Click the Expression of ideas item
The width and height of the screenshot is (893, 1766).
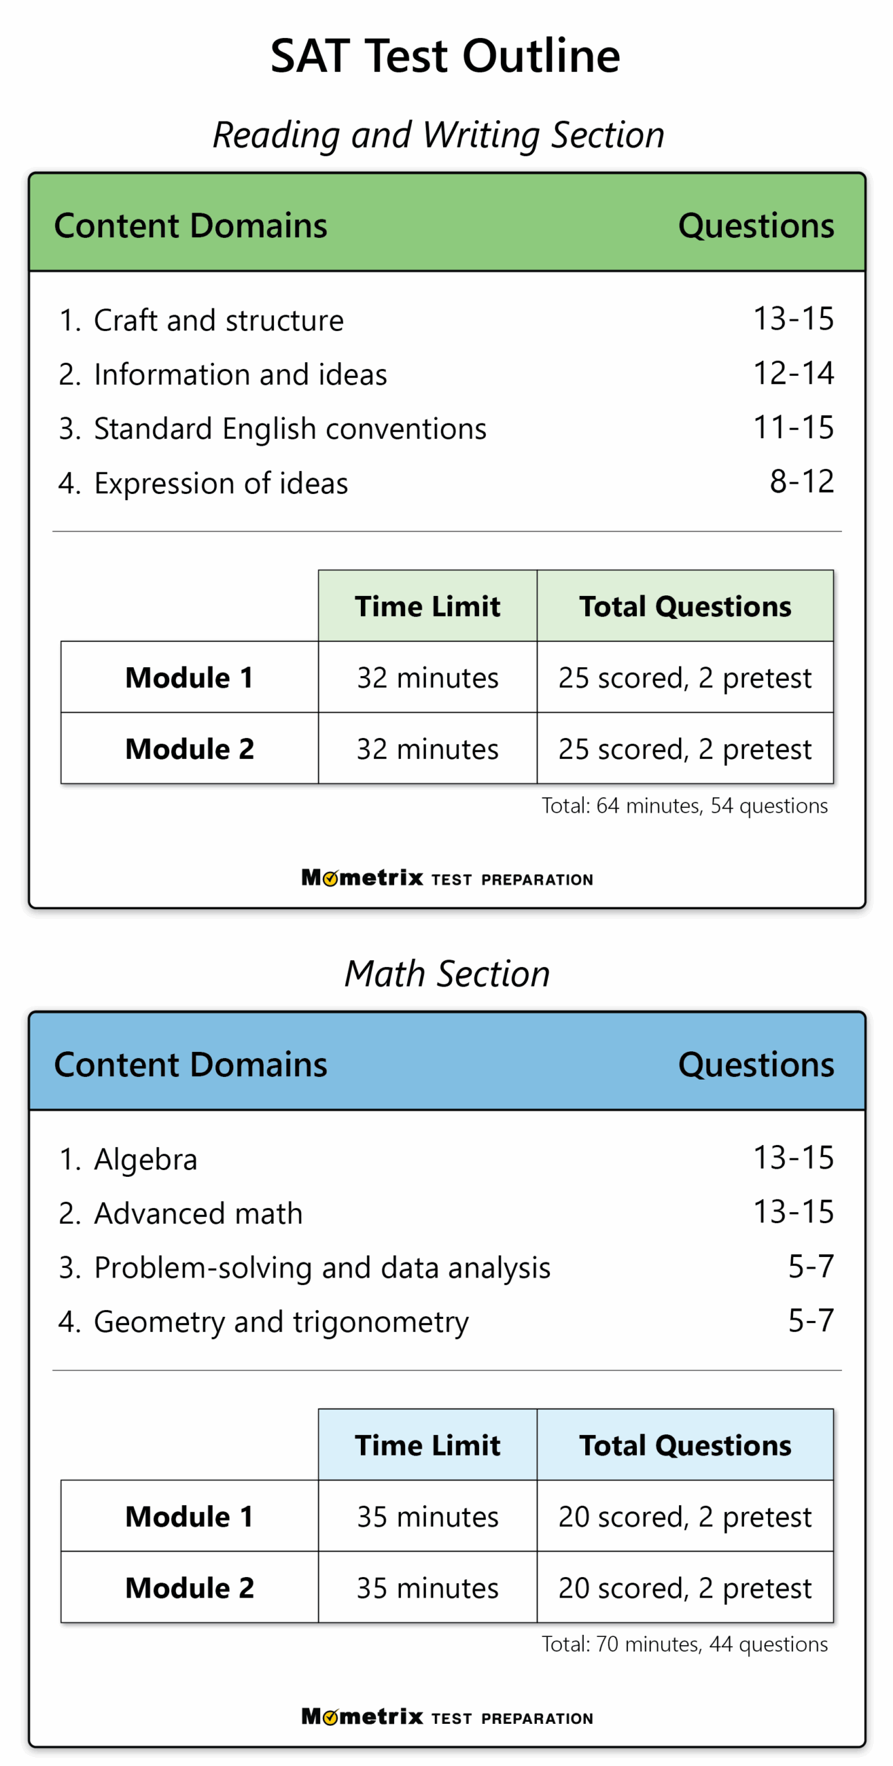pyautogui.click(x=221, y=484)
